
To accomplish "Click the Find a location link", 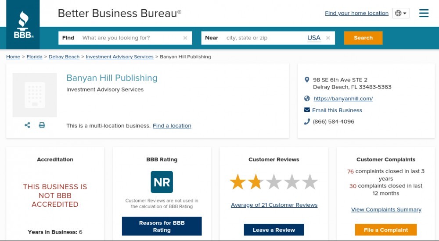I will pyautogui.click(x=172, y=126).
